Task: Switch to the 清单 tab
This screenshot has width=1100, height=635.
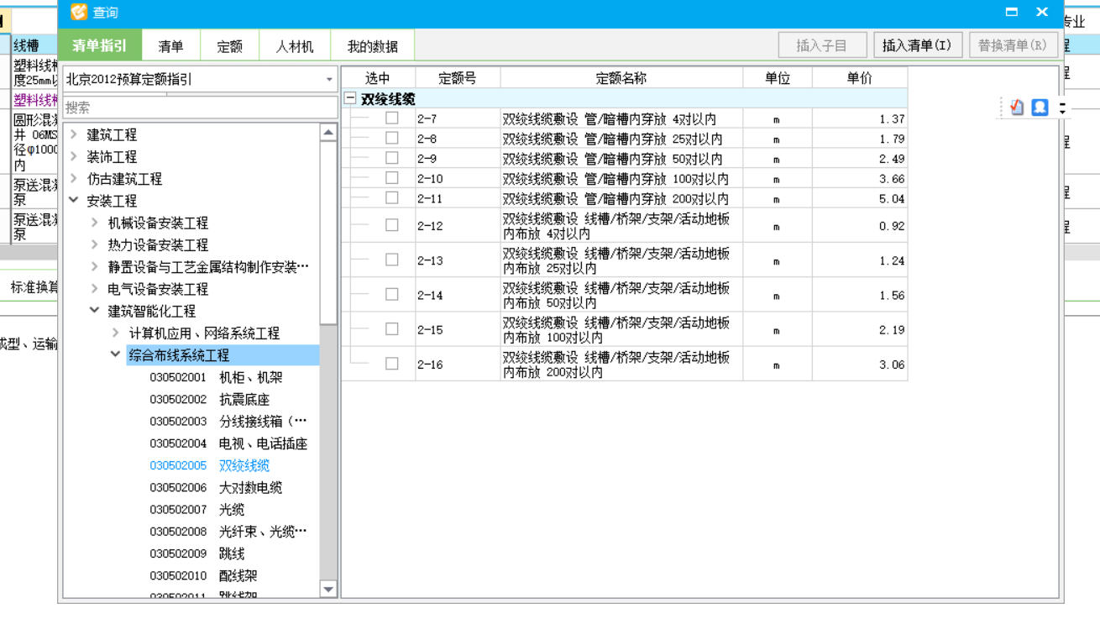Action: click(x=171, y=46)
